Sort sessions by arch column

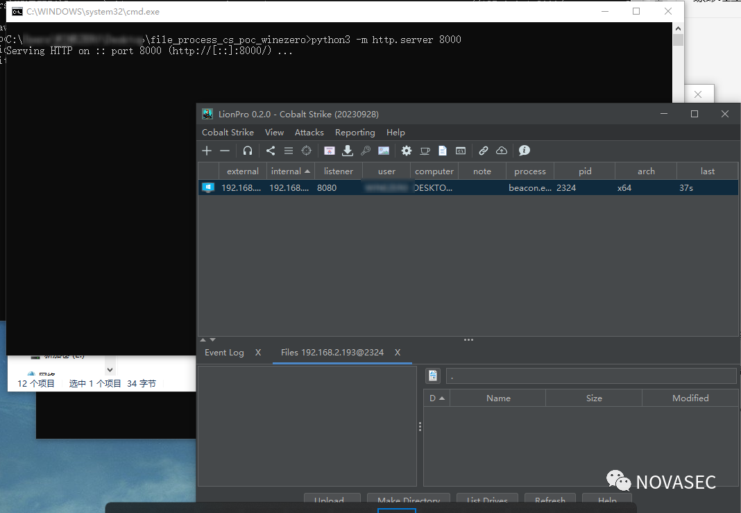646,171
